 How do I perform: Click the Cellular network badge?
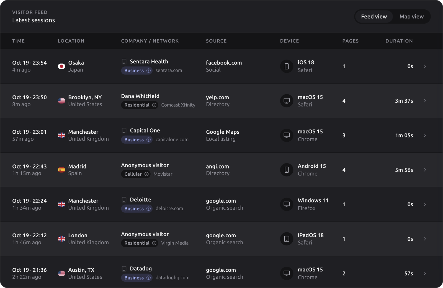coord(136,174)
